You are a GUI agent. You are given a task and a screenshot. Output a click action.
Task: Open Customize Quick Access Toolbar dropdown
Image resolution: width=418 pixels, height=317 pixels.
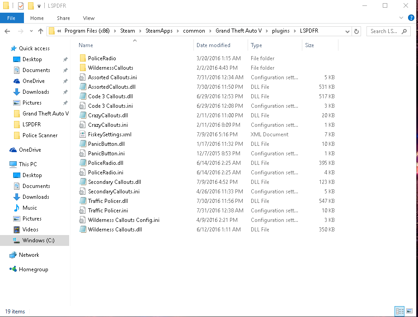[x=39, y=6]
